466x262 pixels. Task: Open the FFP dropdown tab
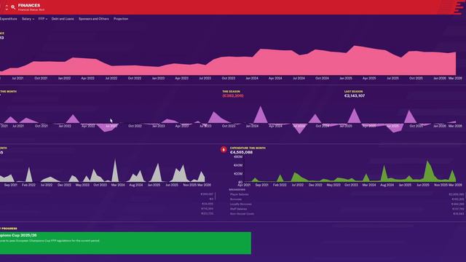click(x=42, y=19)
